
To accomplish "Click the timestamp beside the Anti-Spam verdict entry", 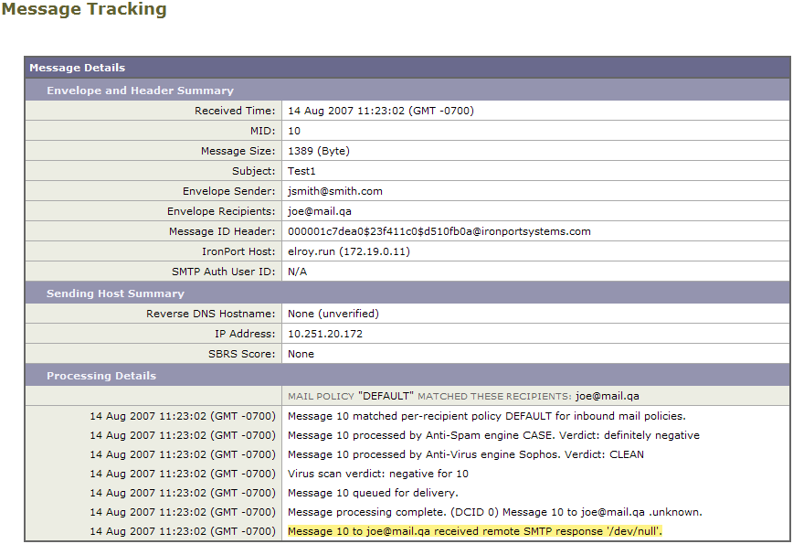I will point(183,436).
